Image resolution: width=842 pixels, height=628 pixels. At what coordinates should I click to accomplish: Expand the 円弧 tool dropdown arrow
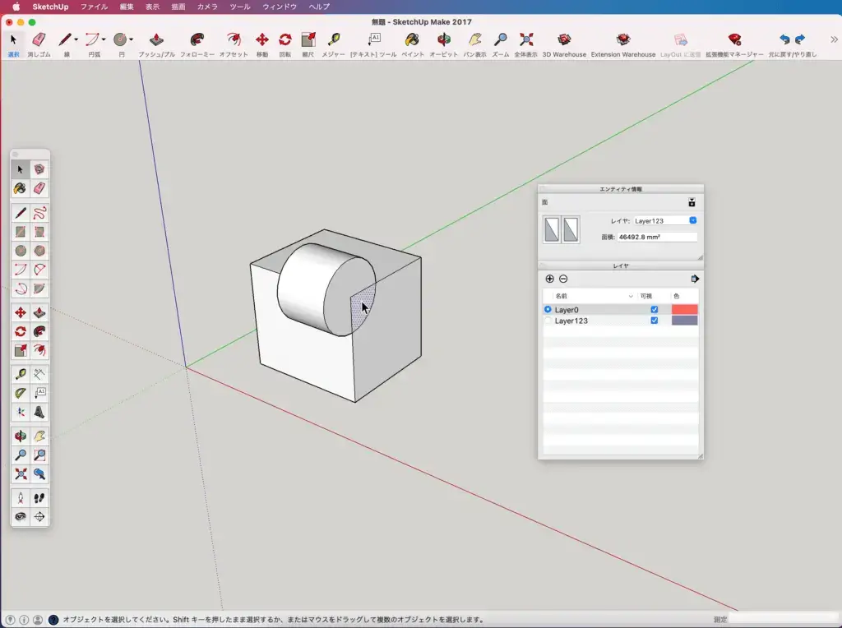click(x=104, y=39)
